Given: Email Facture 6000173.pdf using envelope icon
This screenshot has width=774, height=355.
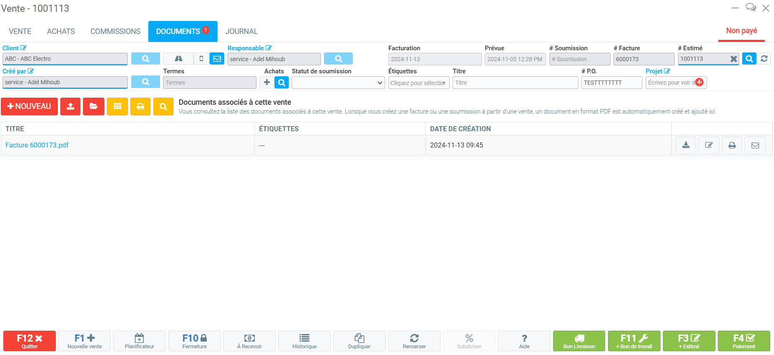Looking at the screenshot, I should 755,145.
